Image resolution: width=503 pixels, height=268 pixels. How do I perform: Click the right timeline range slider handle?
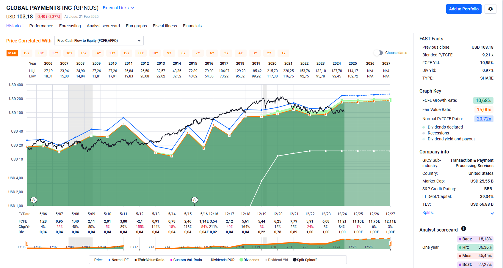[390, 243]
